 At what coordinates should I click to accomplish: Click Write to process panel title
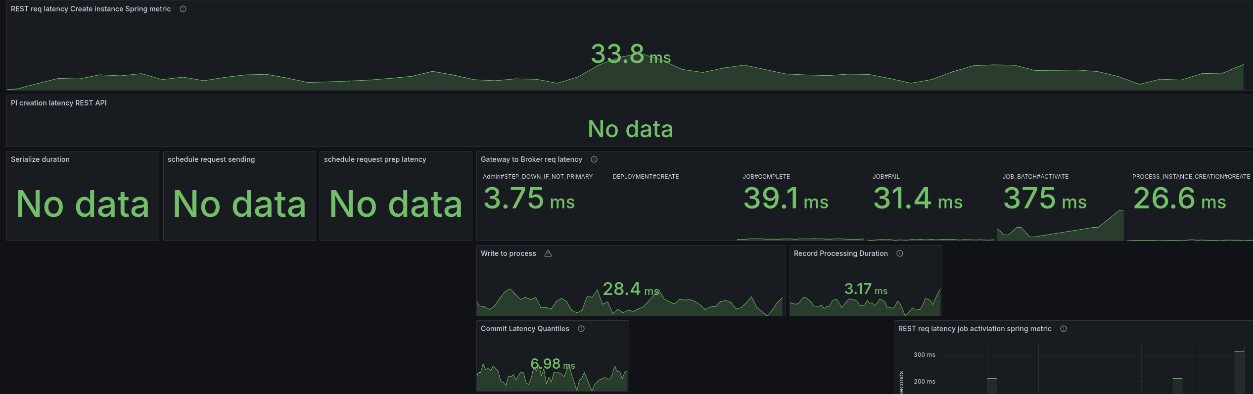click(x=509, y=253)
